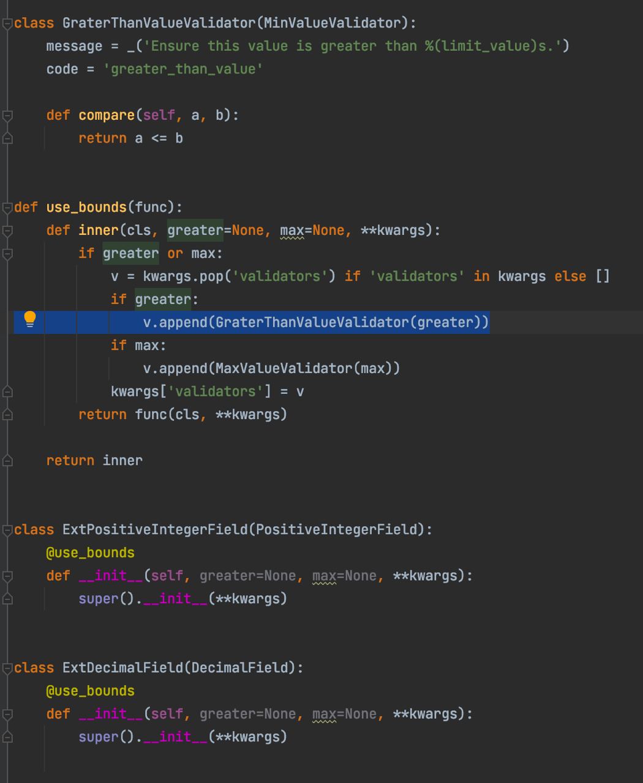Click super() call inside ExtDecimalField
643x783 pixels.
107,737
